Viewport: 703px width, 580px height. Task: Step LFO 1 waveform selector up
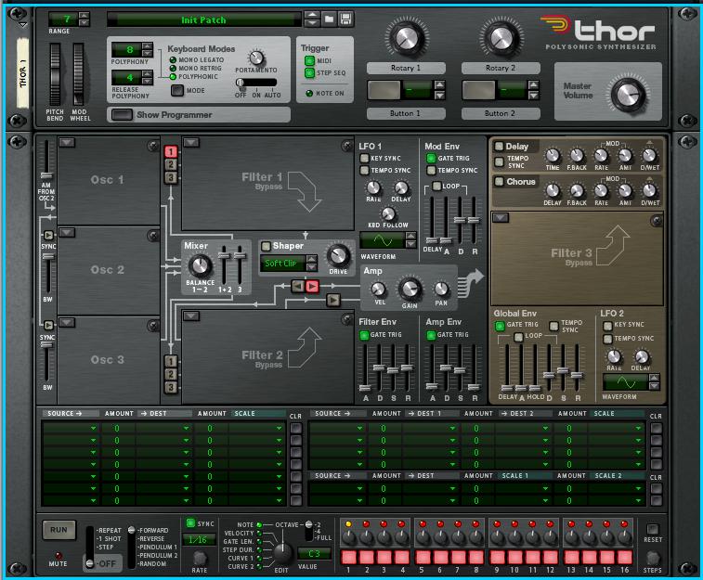tap(410, 236)
